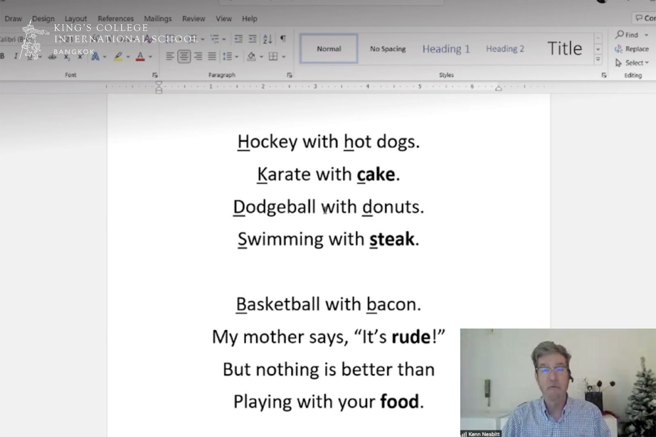Toggle the Text Highlight Color pen
The width and height of the screenshot is (656, 437).
click(x=118, y=56)
